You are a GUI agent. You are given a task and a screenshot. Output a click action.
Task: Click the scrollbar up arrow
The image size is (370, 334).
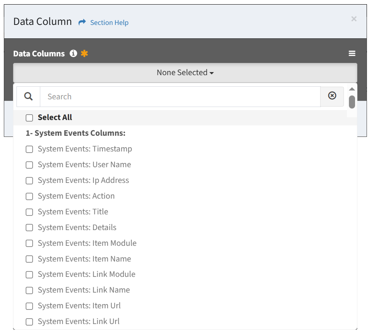(x=352, y=89)
